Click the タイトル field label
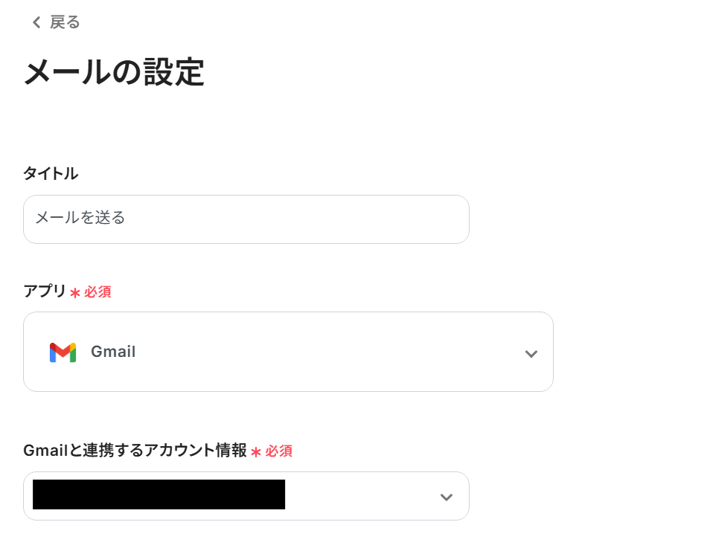704x551 pixels. click(x=51, y=173)
